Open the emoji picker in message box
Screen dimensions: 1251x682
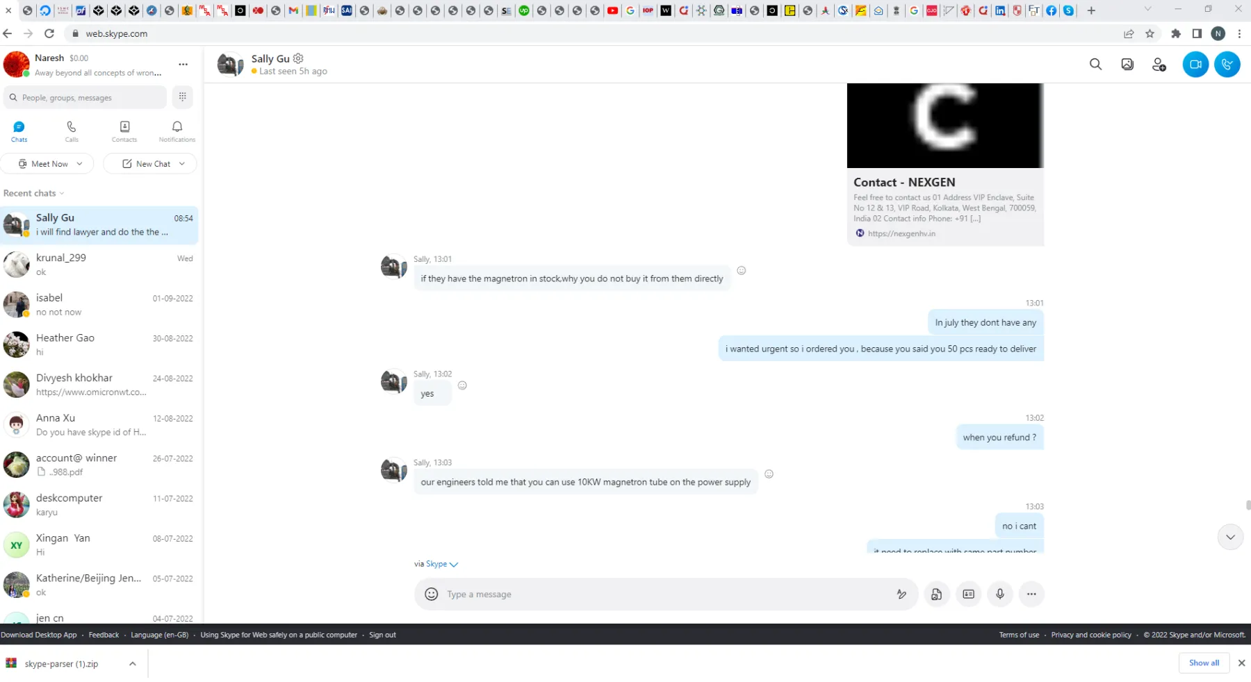(432, 594)
